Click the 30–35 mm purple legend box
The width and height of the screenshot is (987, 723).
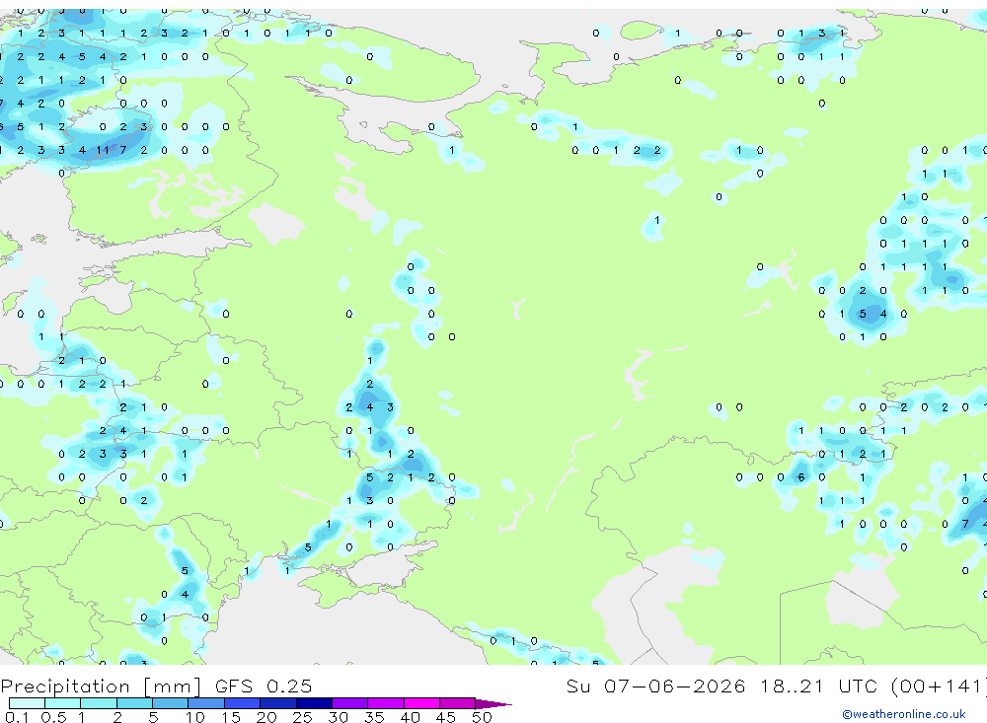pos(350,703)
